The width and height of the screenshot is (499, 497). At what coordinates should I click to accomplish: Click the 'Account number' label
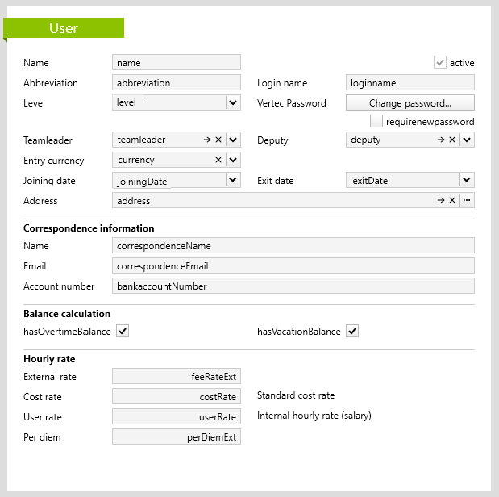(59, 286)
